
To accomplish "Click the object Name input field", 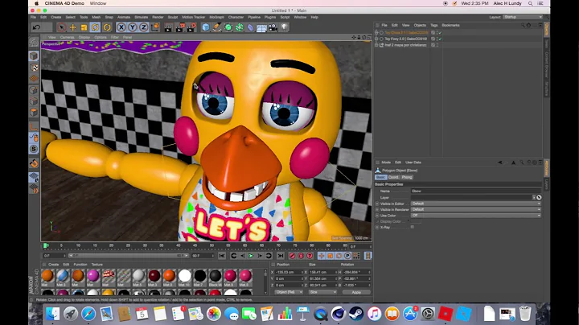I will pyautogui.click(x=476, y=191).
